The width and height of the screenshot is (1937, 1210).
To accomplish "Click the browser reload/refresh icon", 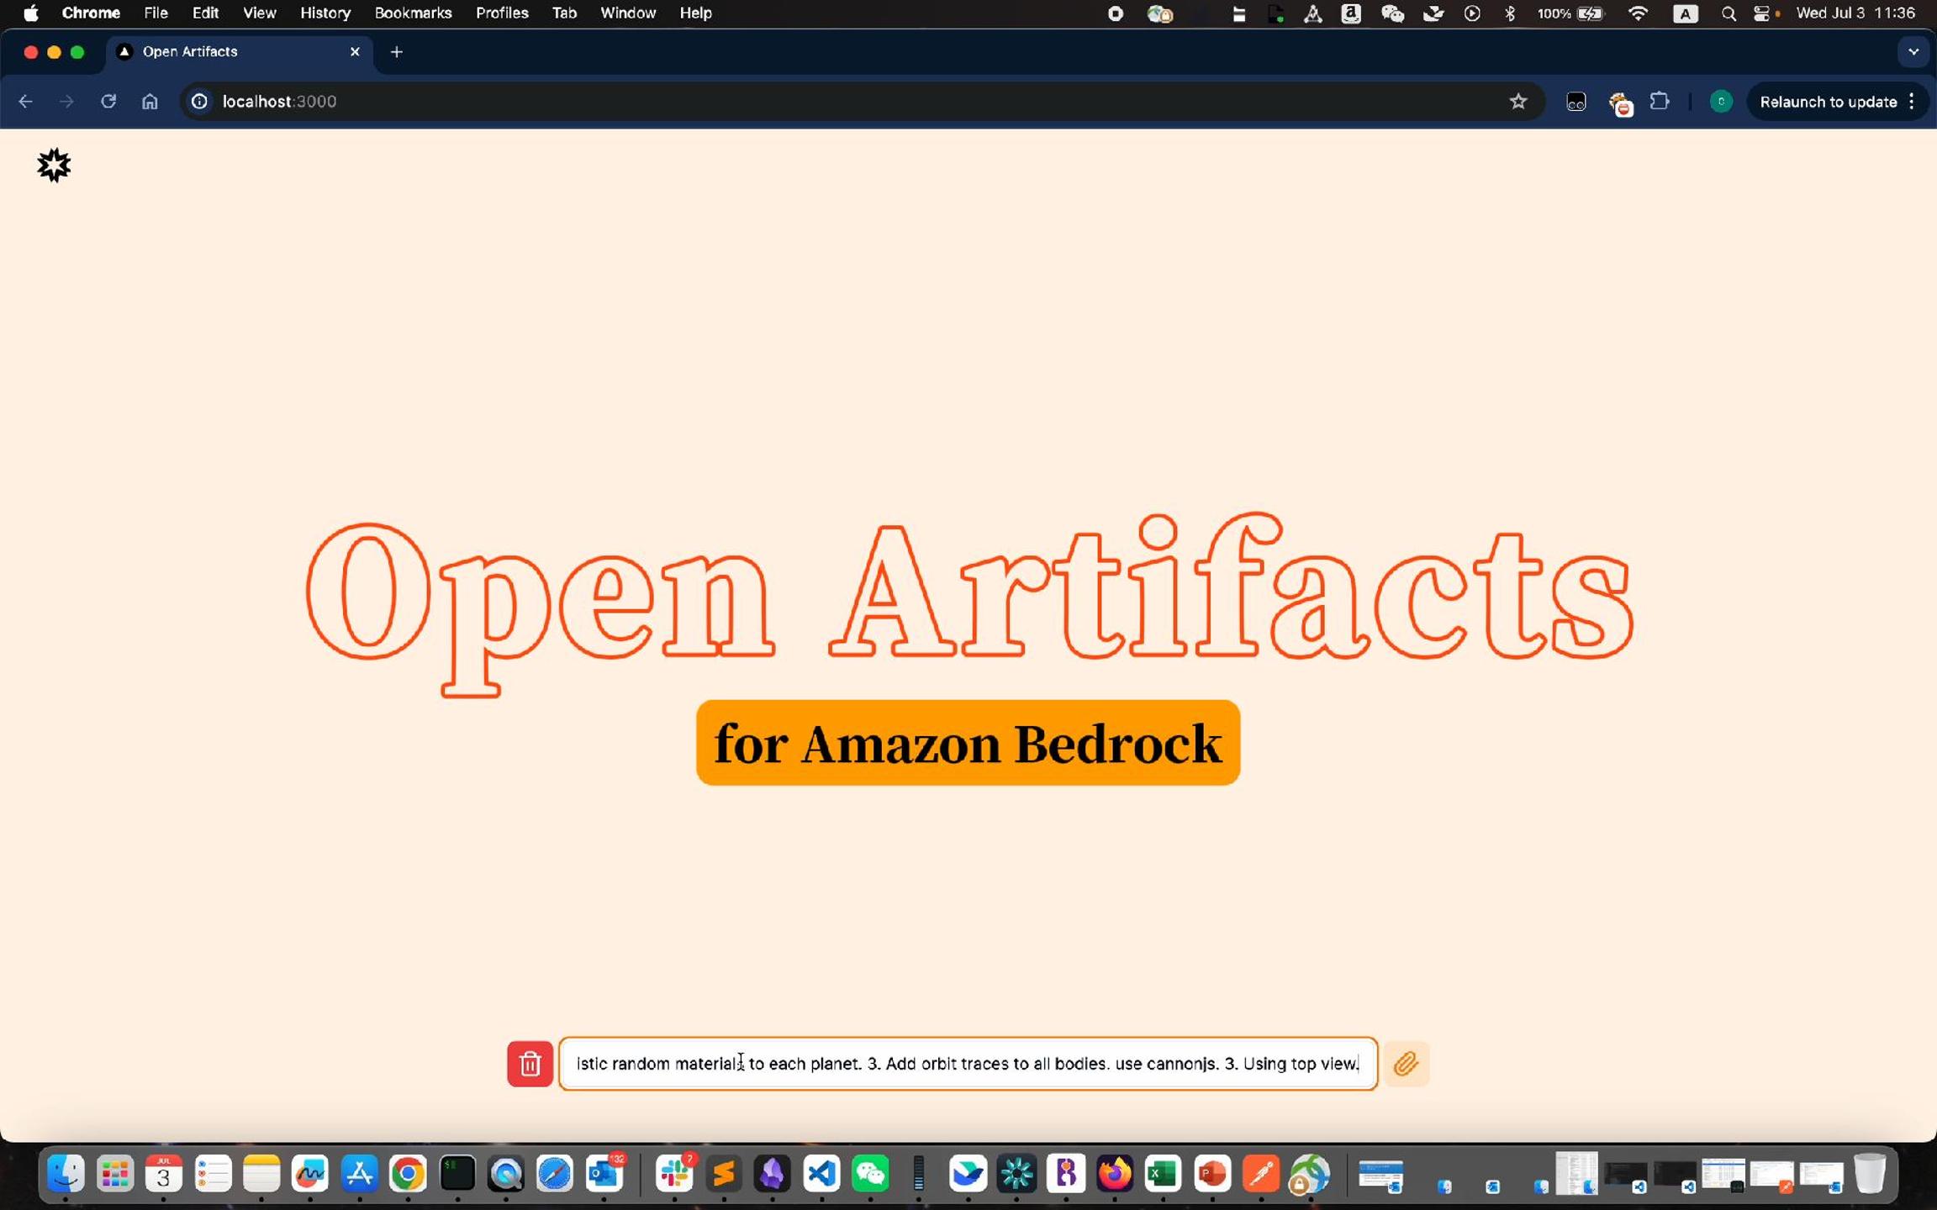I will point(108,100).
